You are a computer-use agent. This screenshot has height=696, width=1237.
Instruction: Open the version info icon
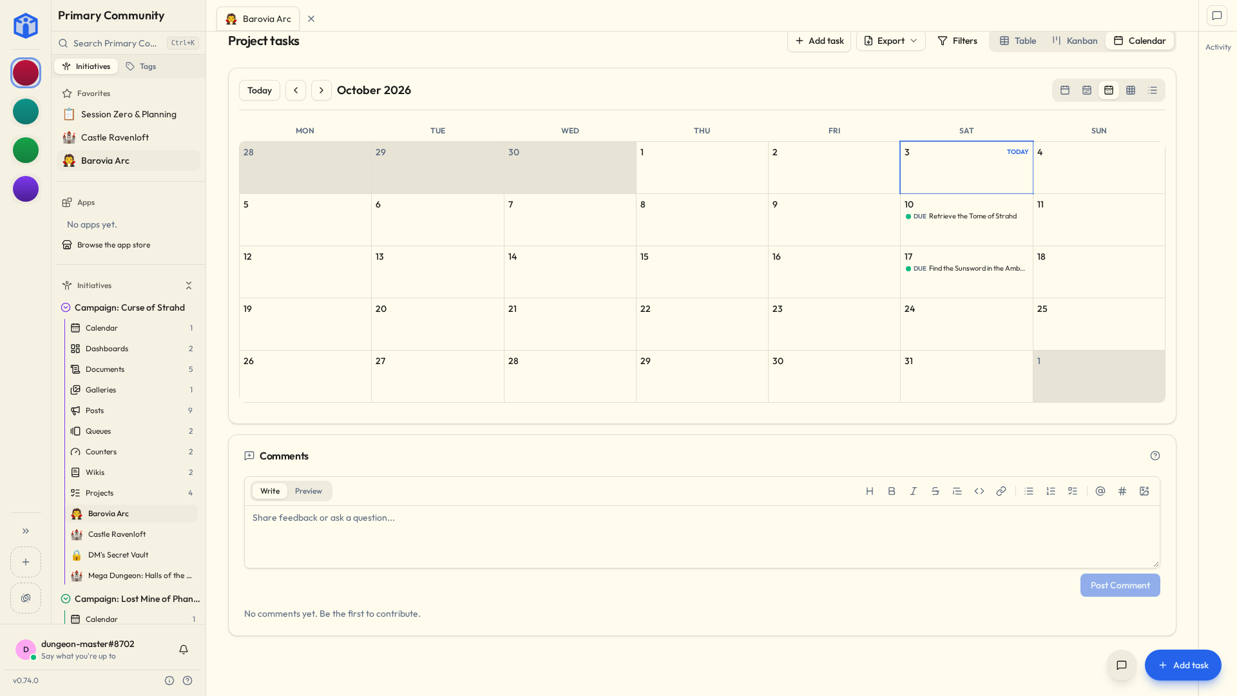(x=169, y=681)
